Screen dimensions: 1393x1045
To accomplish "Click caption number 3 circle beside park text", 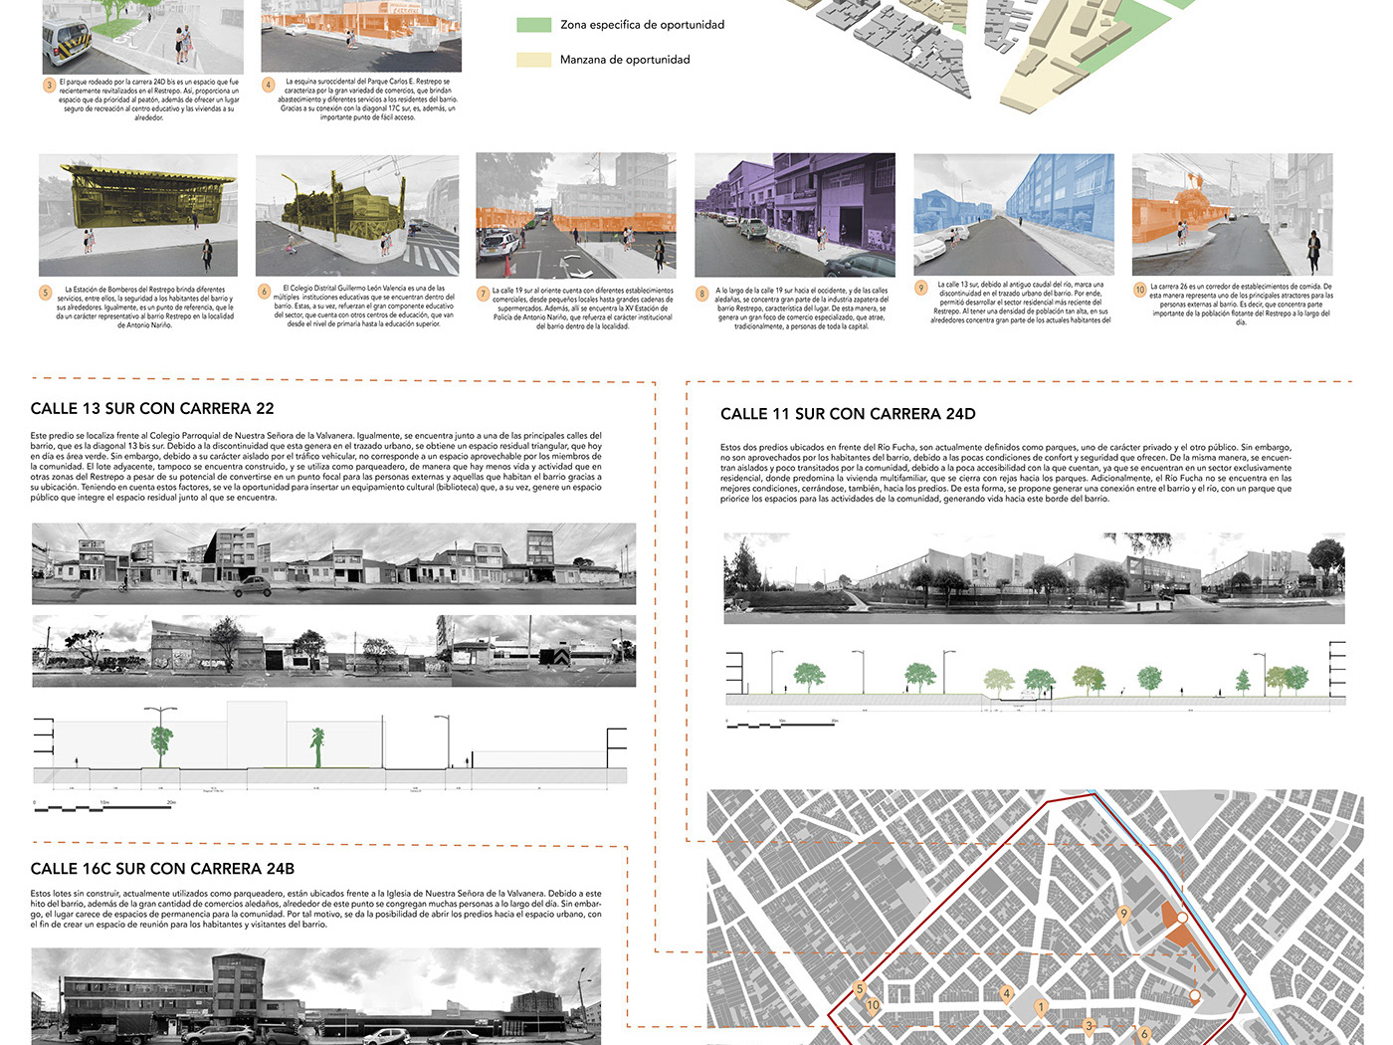I will 49,85.
